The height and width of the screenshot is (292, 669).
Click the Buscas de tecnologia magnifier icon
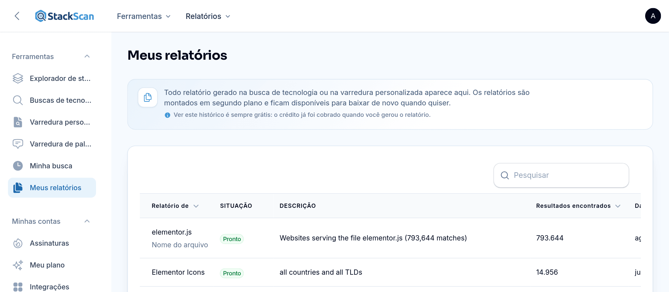18,100
